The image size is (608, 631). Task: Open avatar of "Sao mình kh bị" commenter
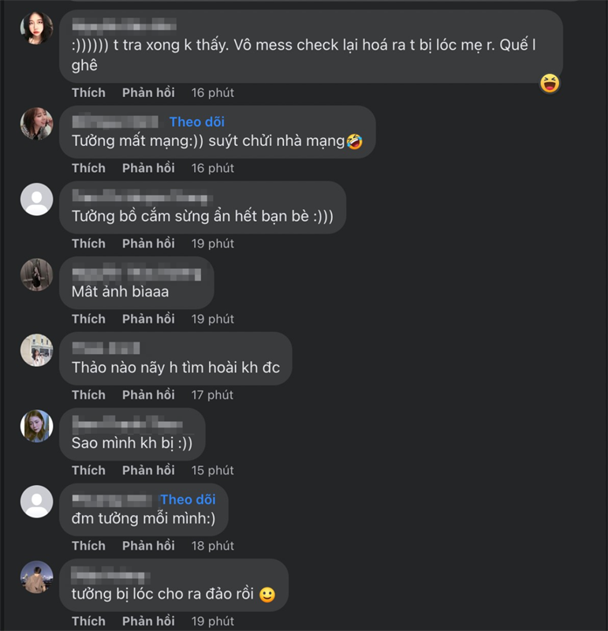36,426
